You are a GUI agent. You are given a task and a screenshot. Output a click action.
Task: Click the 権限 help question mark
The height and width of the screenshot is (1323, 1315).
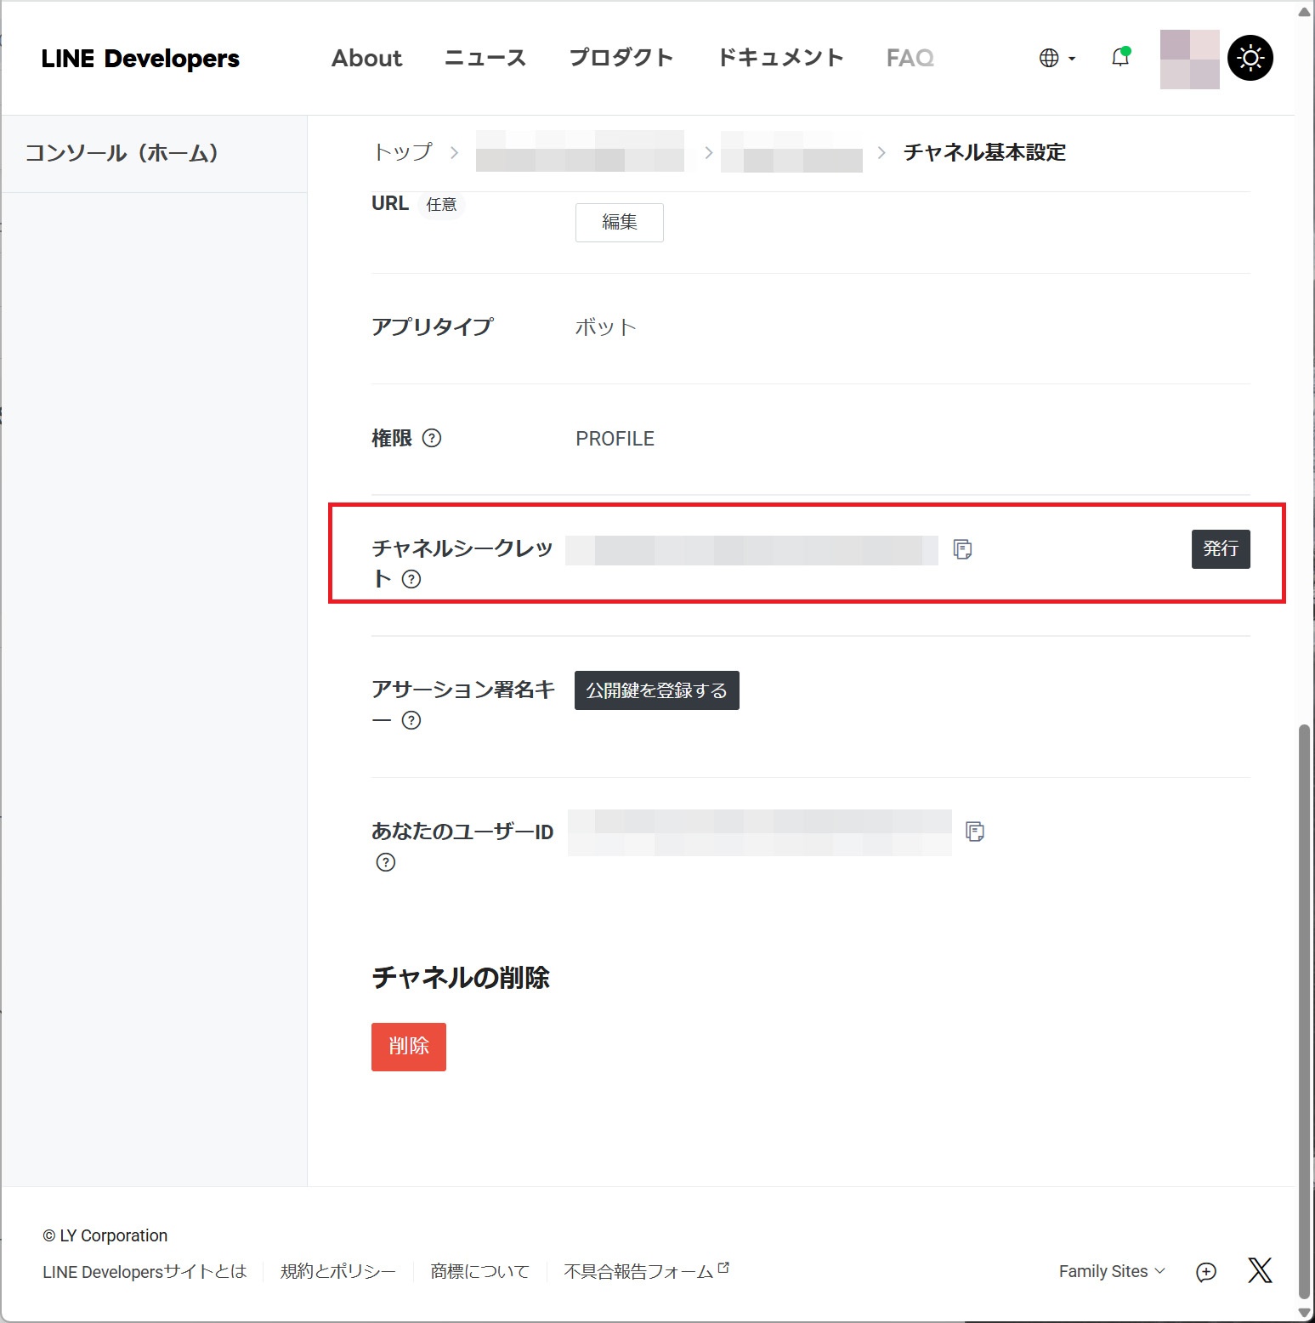(433, 438)
